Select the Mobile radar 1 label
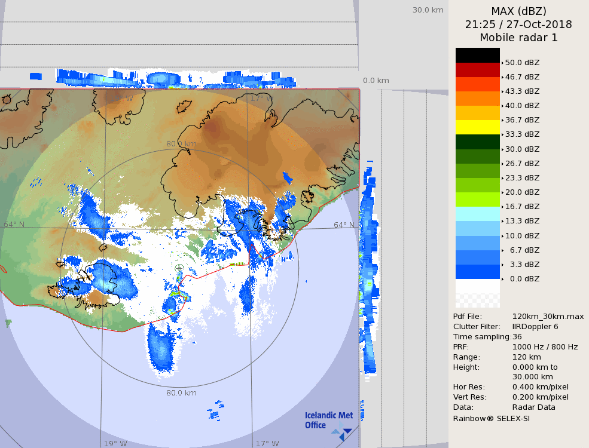This screenshot has width=589, height=448. point(518,38)
